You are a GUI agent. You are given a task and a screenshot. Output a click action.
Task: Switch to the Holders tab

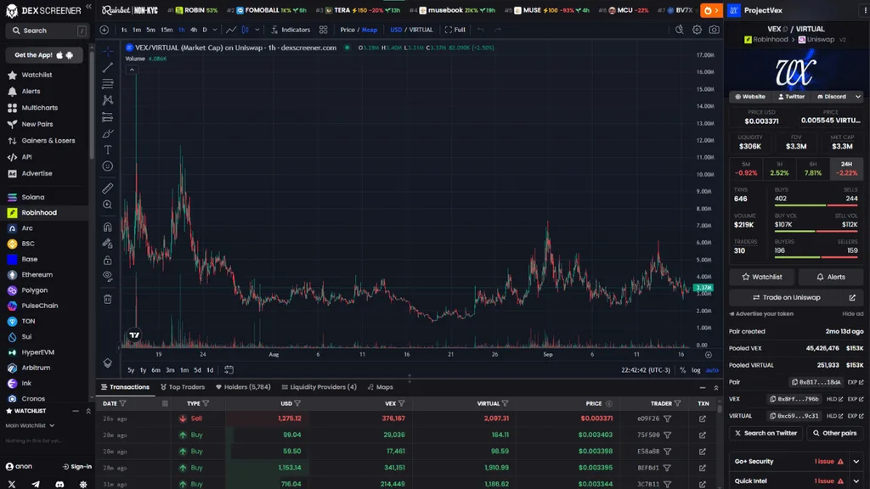243,387
